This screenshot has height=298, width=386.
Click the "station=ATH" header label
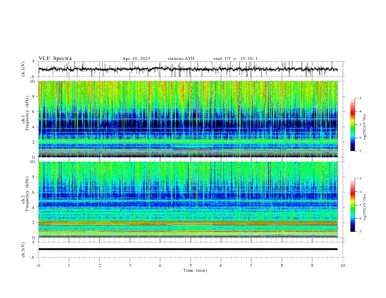point(181,58)
